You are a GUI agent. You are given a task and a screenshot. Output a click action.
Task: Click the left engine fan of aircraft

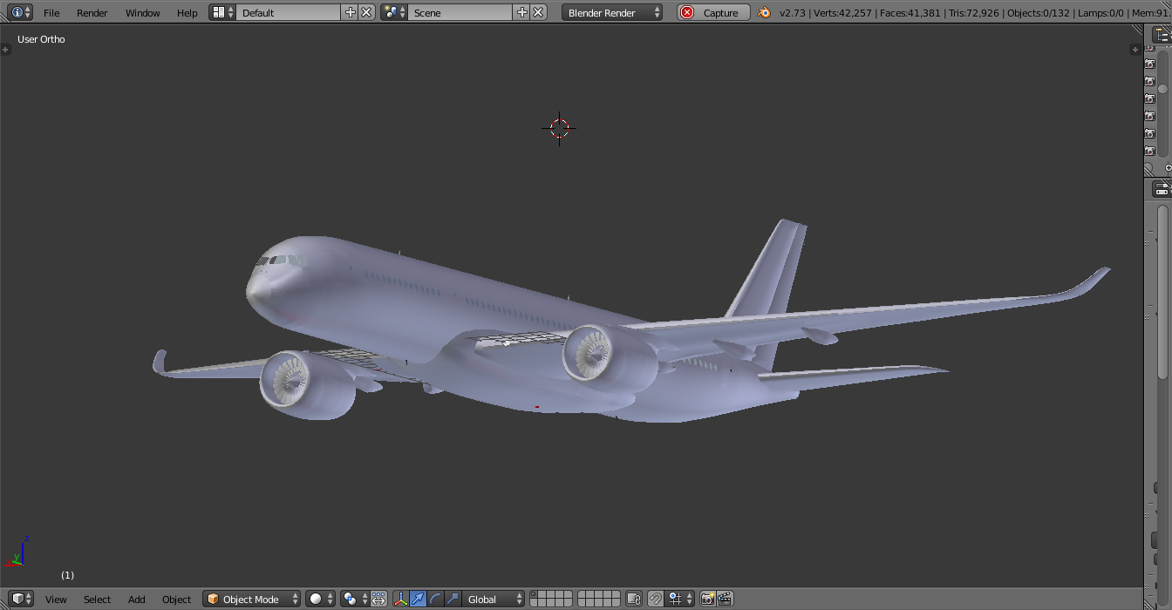point(288,381)
